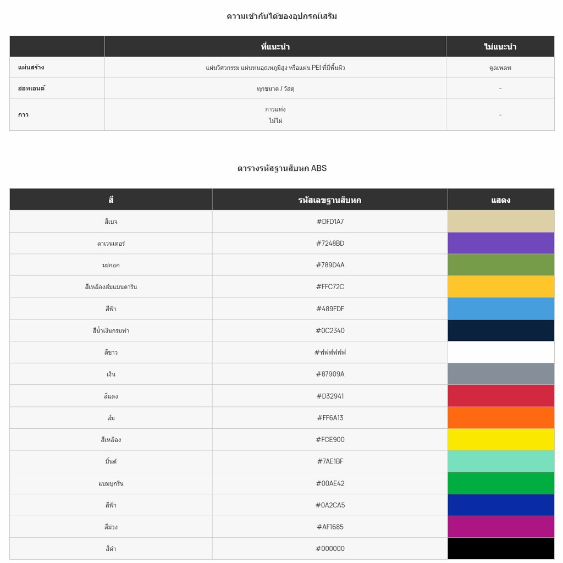Click the รหัสเลขฐานสิบหก column header

point(329,200)
